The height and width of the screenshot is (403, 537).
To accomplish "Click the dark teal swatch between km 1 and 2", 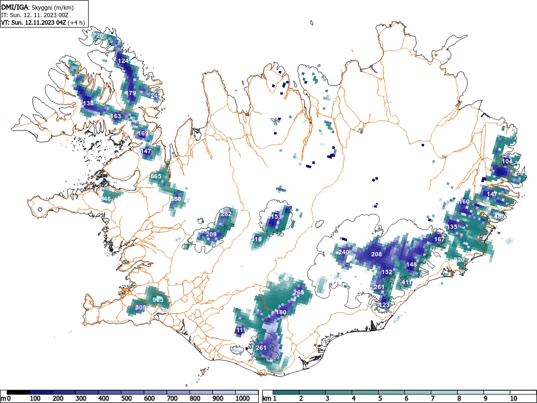I will pyautogui.click(x=286, y=392).
